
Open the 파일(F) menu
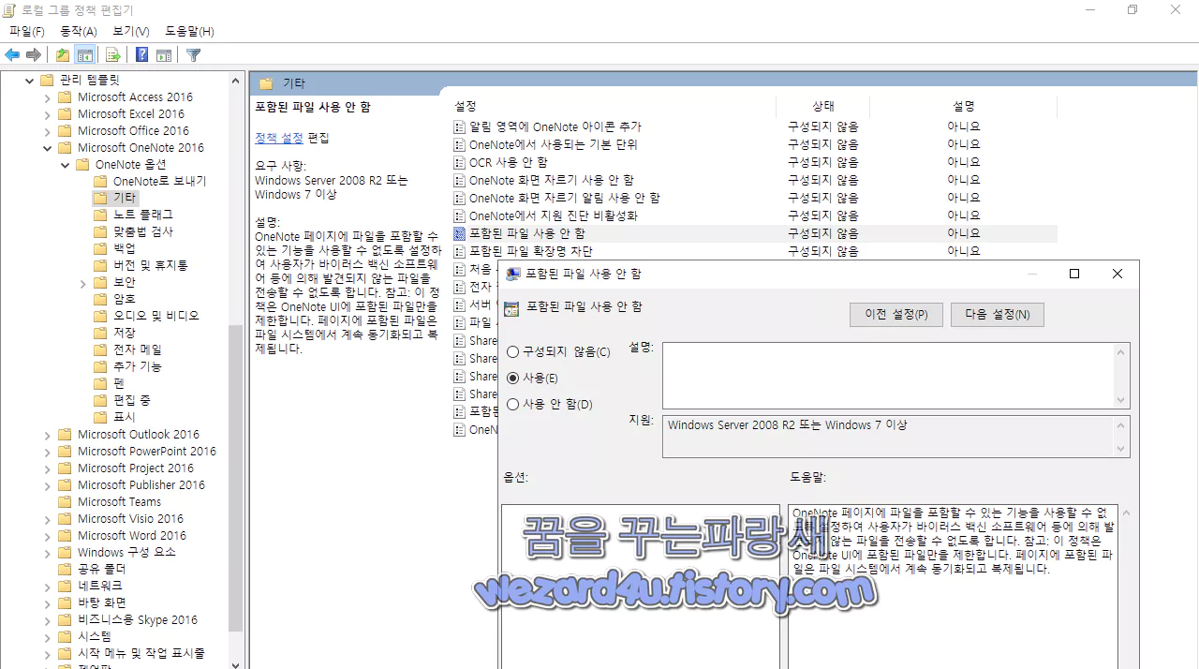[27, 32]
